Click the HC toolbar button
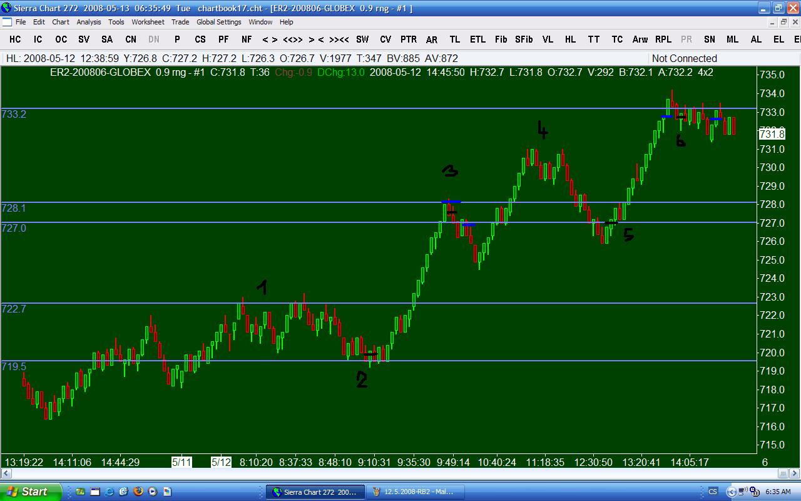The image size is (801, 501). tap(15, 39)
